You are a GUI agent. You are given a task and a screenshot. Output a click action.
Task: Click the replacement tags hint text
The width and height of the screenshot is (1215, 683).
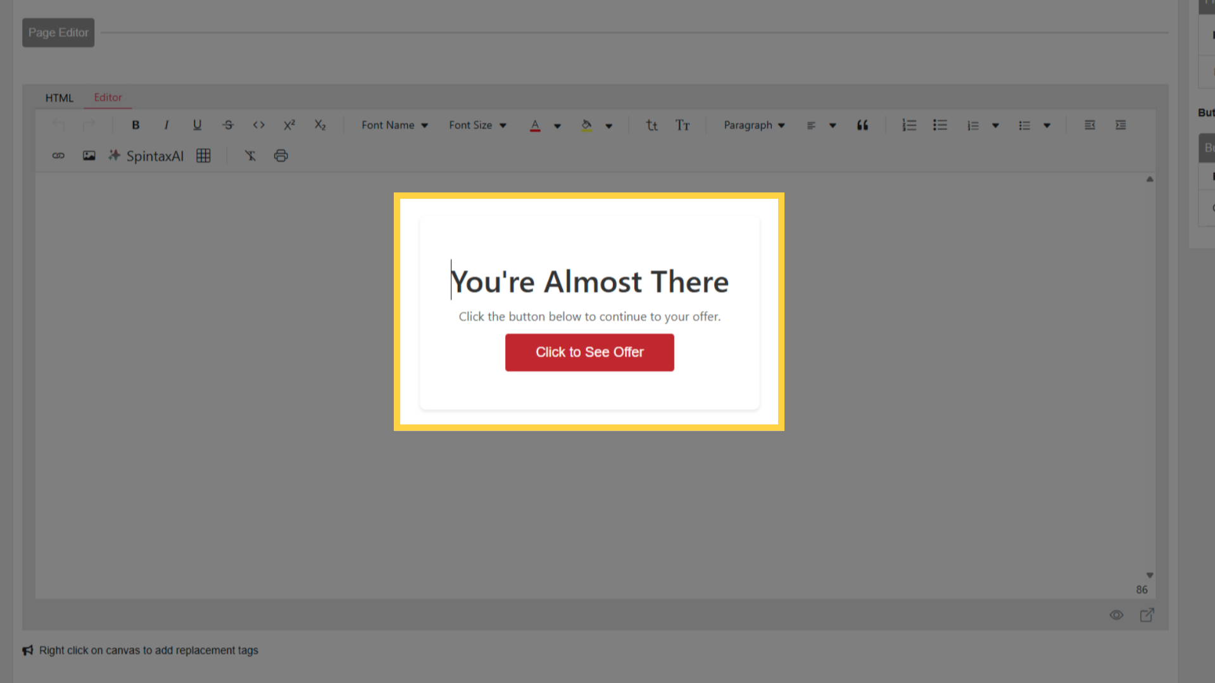pos(149,651)
